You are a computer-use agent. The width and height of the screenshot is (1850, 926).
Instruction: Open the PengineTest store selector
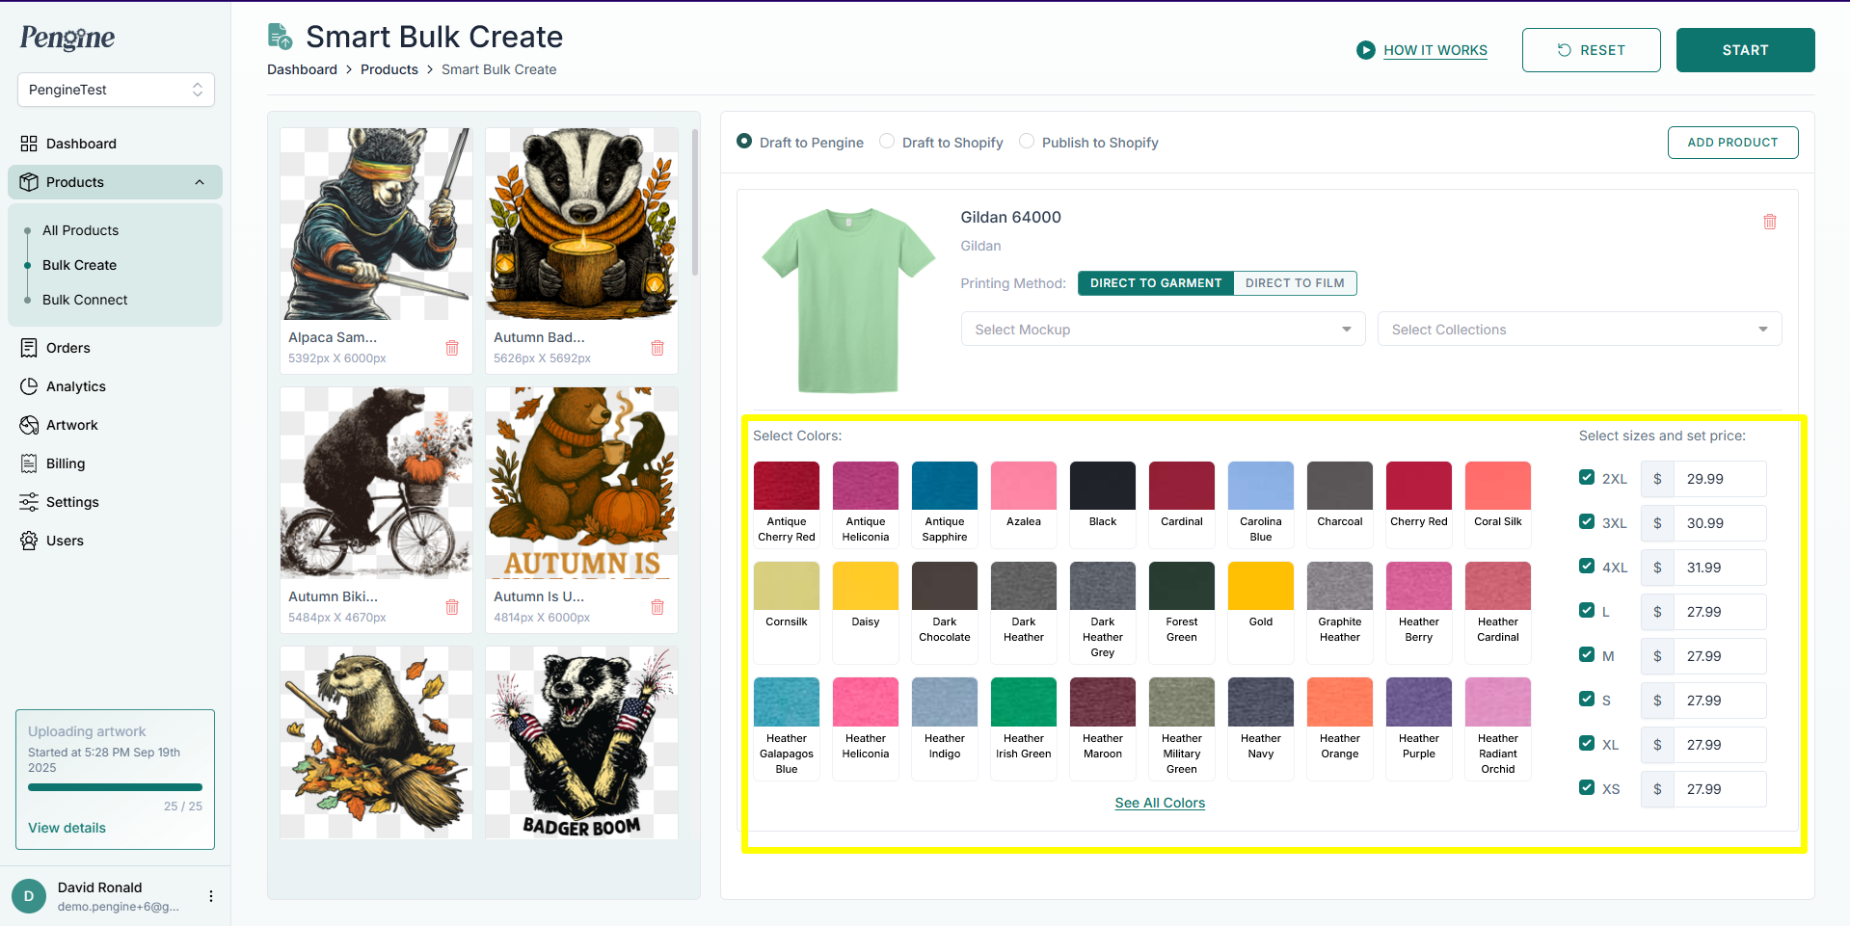pos(116,90)
